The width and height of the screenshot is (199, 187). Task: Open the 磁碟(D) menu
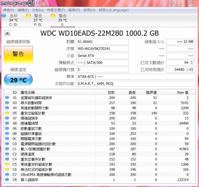coord(74,10)
